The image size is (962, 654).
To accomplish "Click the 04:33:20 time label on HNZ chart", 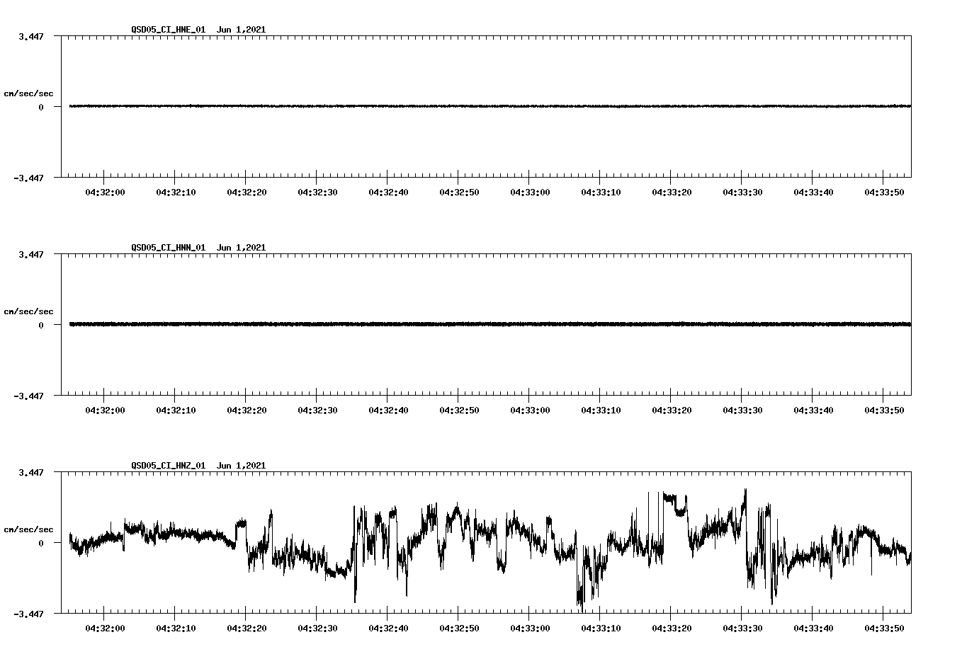I will coord(672,629).
